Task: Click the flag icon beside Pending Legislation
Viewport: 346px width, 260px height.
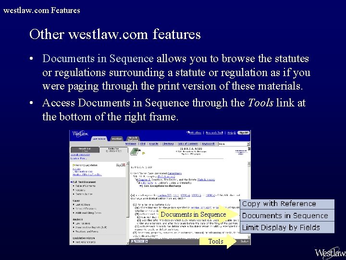Action: (x=74, y=165)
